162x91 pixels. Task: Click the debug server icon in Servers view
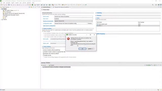click(x=147, y=65)
